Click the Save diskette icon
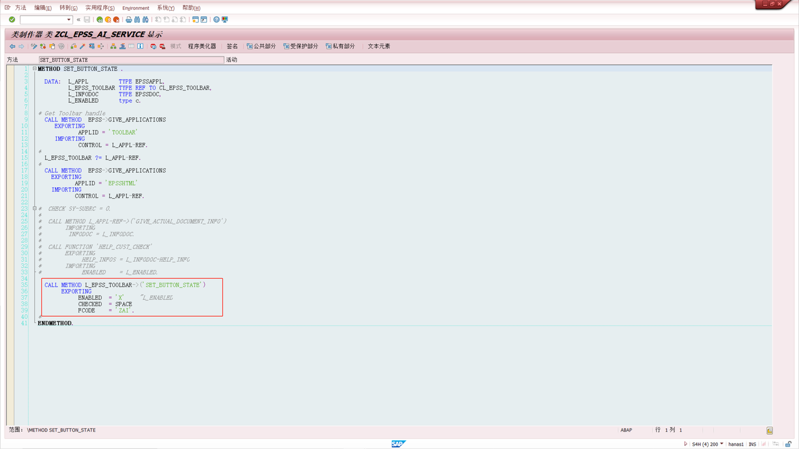 [87, 19]
